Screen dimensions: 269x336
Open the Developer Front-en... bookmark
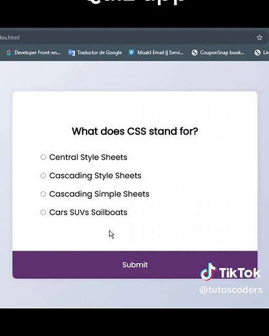(x=33, y=52)
